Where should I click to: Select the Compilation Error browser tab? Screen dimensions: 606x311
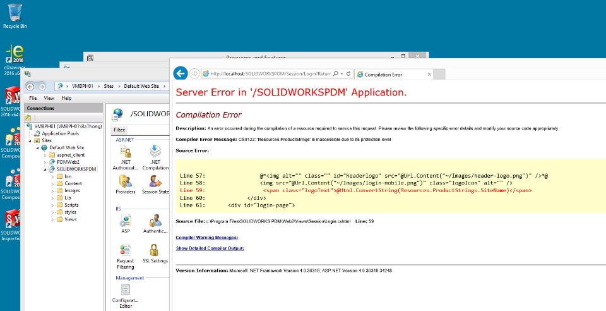click(393, 74)
